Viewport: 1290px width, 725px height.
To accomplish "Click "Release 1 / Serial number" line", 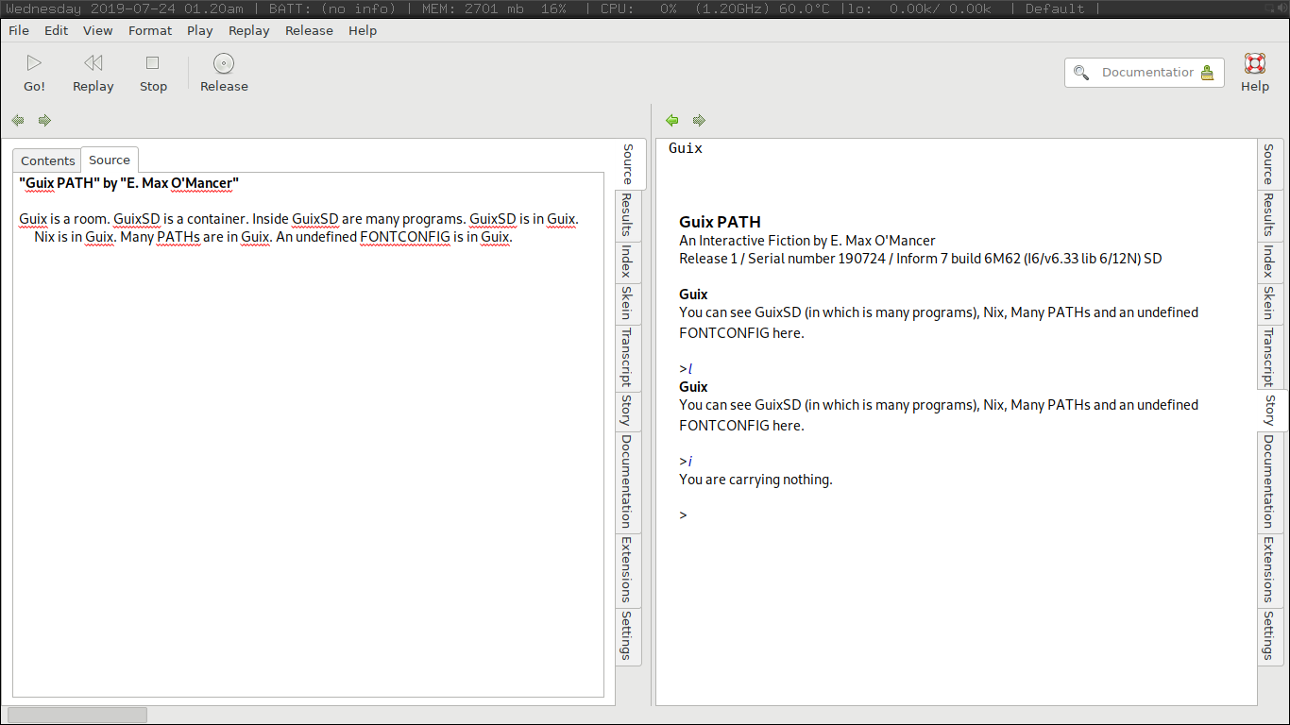I will [921, 259].
